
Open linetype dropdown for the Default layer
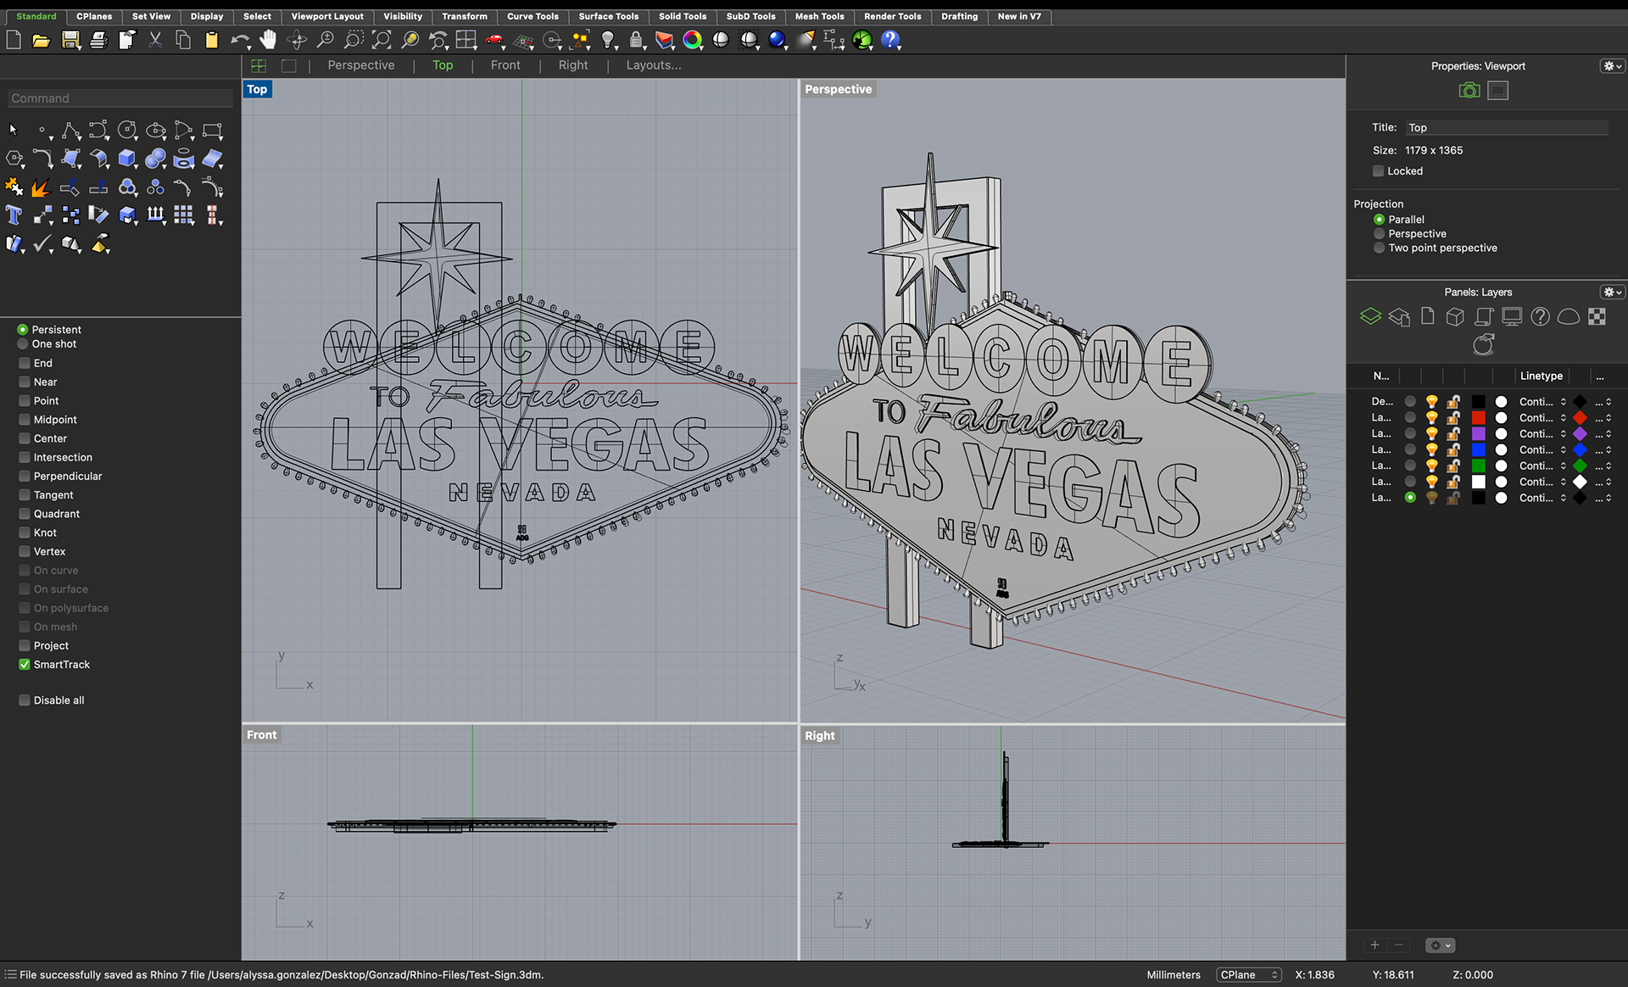pos(1542,402)
